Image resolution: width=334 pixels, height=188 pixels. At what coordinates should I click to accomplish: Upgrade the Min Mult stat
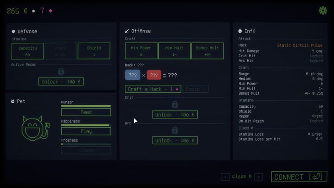coord(174,51)
